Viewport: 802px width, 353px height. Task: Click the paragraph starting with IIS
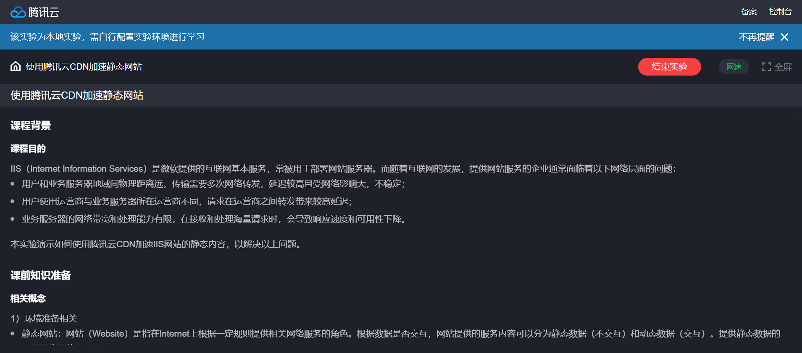click(343, 169)
